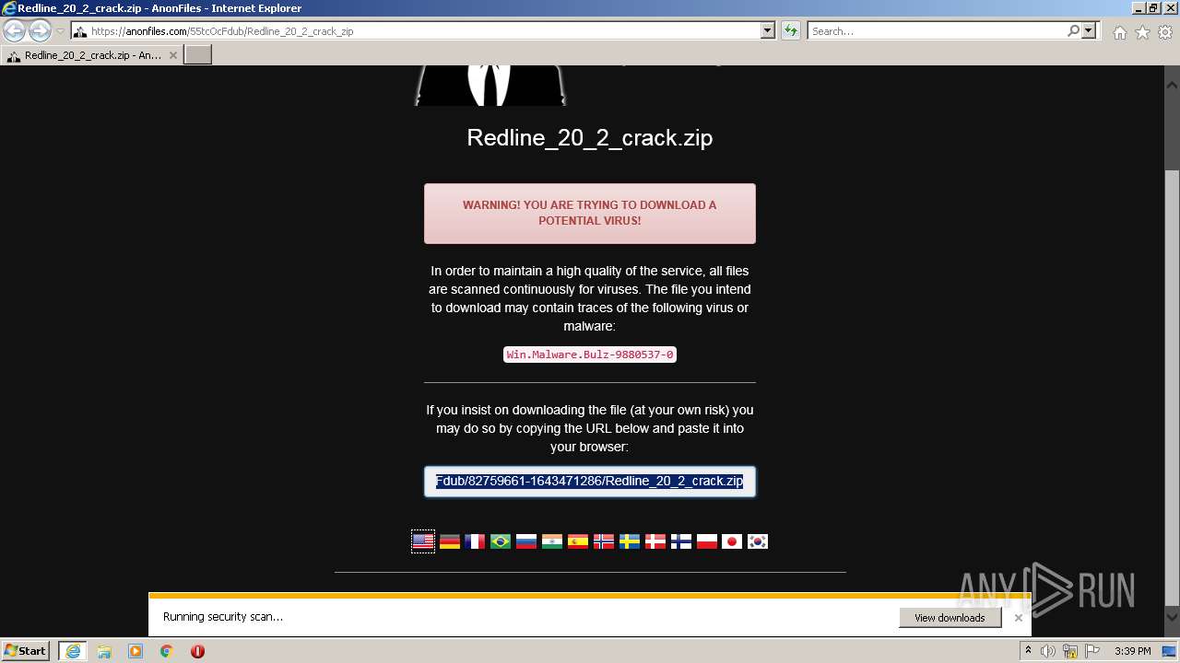Viewport: 1180px width, 663px height.
Task: Click into the Search box
Action: [937, 30]
